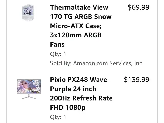The height and width of the screenshot is (123, 164).
Task: Click the "3x120mm ARGB" title line
Action: click(x=76, y=35)
